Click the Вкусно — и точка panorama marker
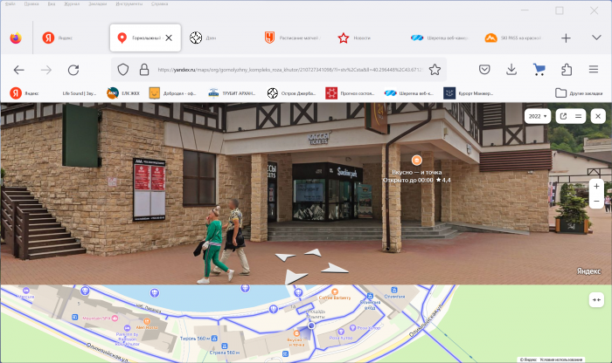The width and height of the screenshot is (612, 363). [416, 160]
